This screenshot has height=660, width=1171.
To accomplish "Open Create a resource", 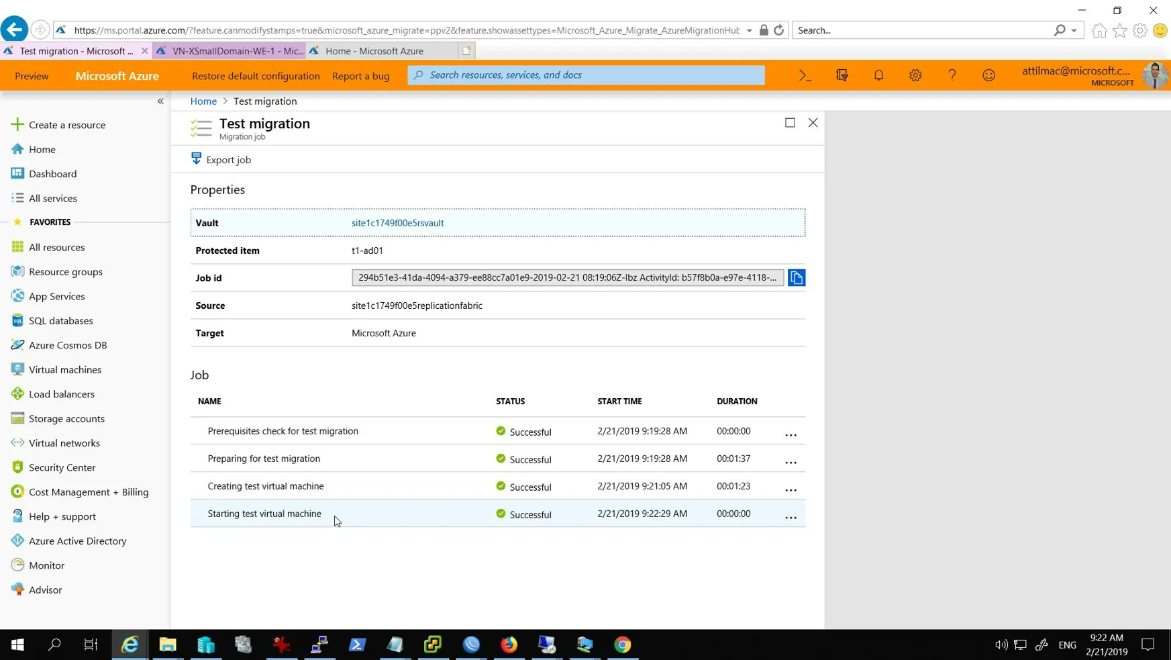I will pyautogui.click(x=59, y=125).
